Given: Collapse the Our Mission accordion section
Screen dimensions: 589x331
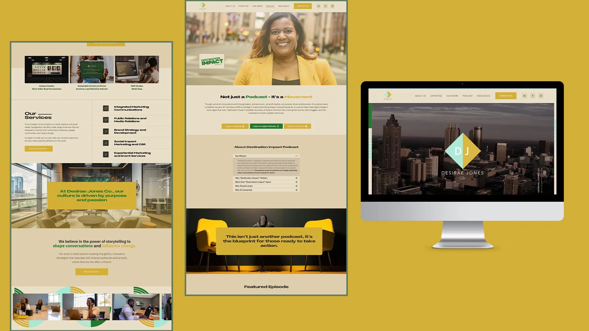Looking at the screenshot, I should tap(296, 156).
